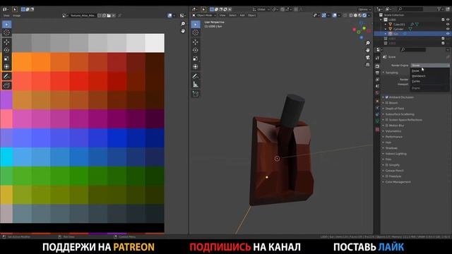
Task: Enable the Freestyle checkbox
Action: [387, 176]
